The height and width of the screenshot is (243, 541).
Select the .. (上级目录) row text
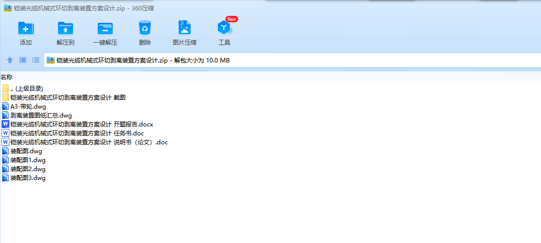[x=27, y=89]
